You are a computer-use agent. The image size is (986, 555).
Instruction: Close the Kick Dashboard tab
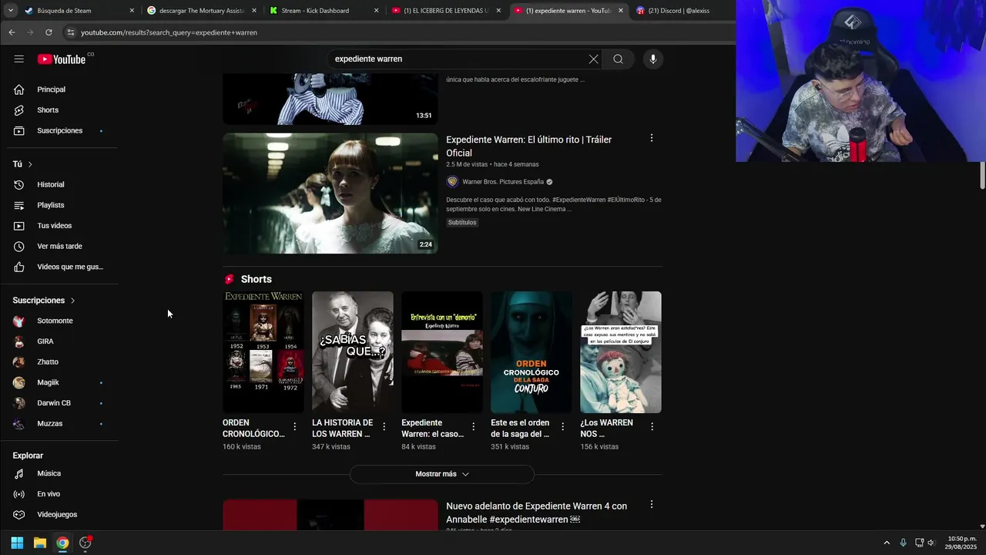377,11
